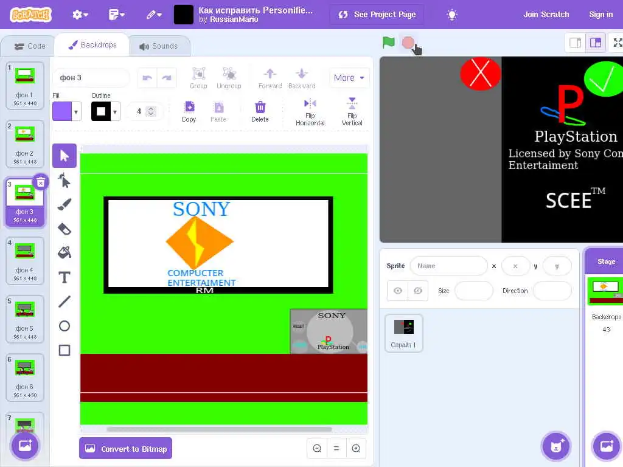Screen dimensions: 623x467
Task: Show the sprite with eye icon
Action: point(398,291)
